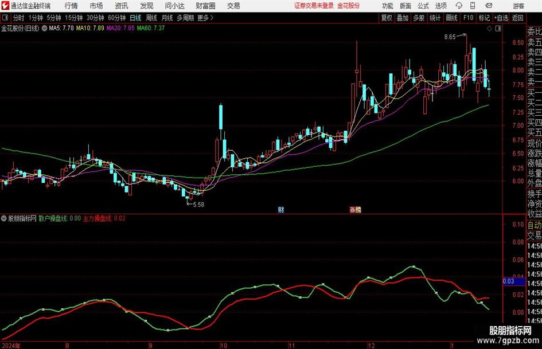The image size is (542, 349).
Task: Click the 返回 back button
Action: pos(517,18)
